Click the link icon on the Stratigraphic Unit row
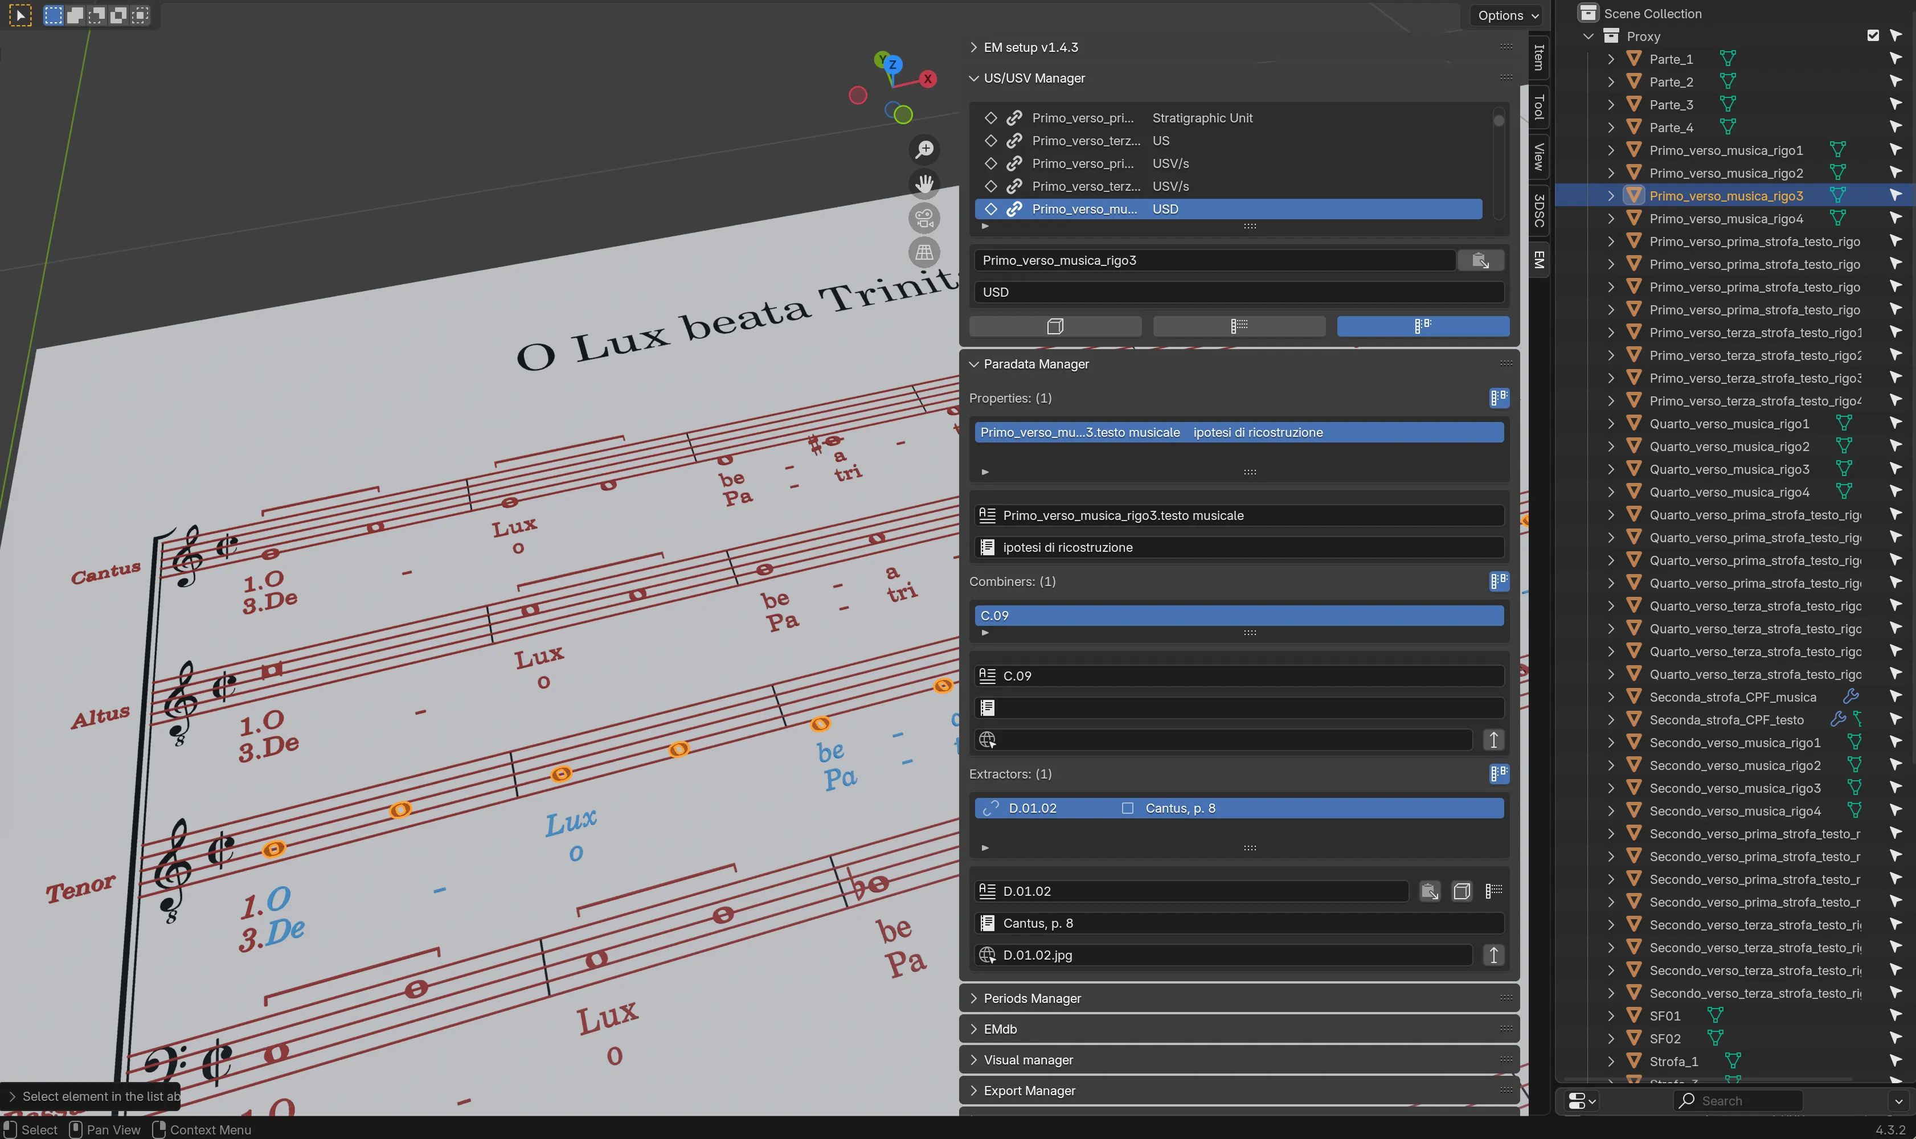 click(x=1014, y=117)
